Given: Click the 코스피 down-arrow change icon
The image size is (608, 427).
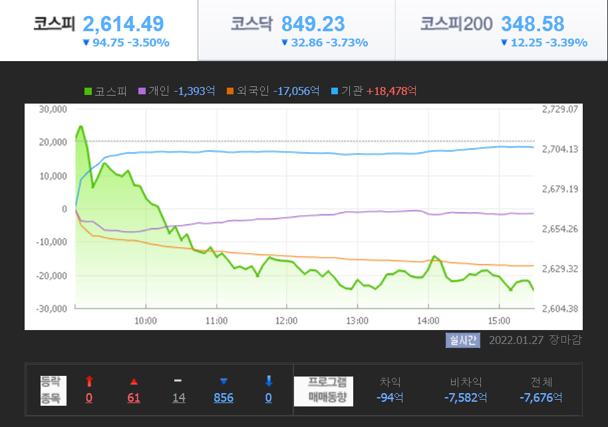Looking at the screenshot, I should (x=86, y=43).
